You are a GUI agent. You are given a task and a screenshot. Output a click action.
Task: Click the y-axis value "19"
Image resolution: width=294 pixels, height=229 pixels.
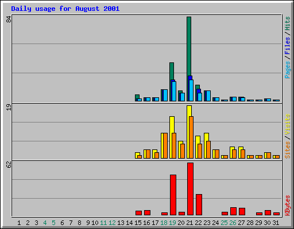pos(9,107)
